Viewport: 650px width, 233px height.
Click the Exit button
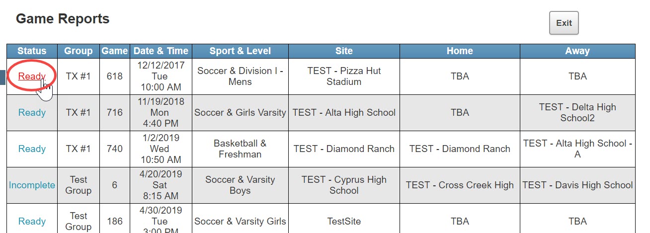564,23
